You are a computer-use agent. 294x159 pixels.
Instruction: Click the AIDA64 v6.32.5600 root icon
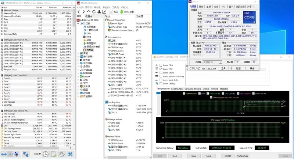pos(78,20)
